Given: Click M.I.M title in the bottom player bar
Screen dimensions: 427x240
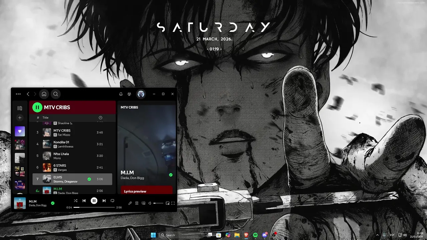Looking at the screenshot, I should pos(33,201).
